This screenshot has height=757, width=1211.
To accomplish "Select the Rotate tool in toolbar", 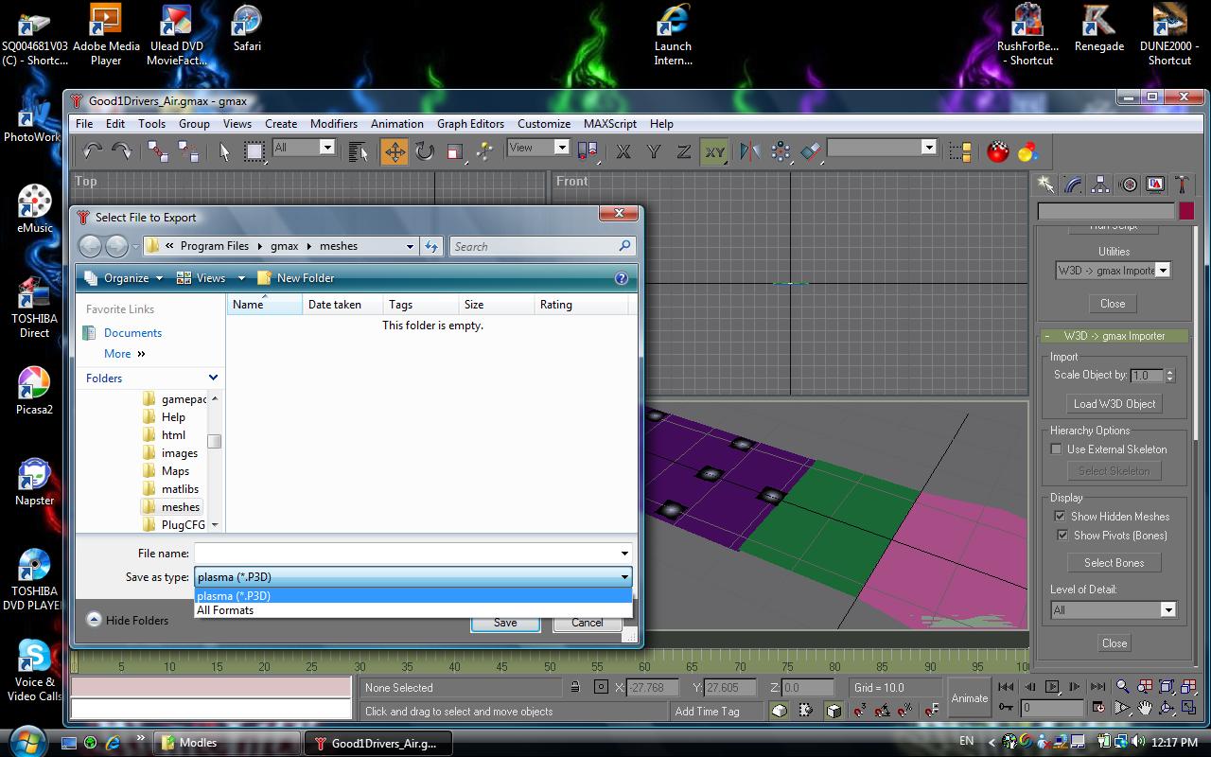I will [x=425, y=151].
